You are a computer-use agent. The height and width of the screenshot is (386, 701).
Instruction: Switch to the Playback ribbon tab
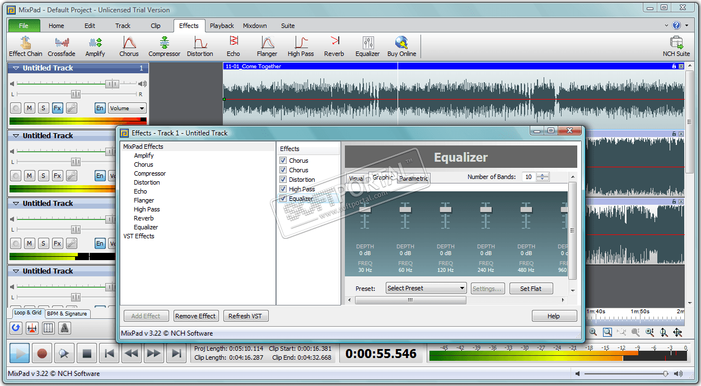point(222,26)
